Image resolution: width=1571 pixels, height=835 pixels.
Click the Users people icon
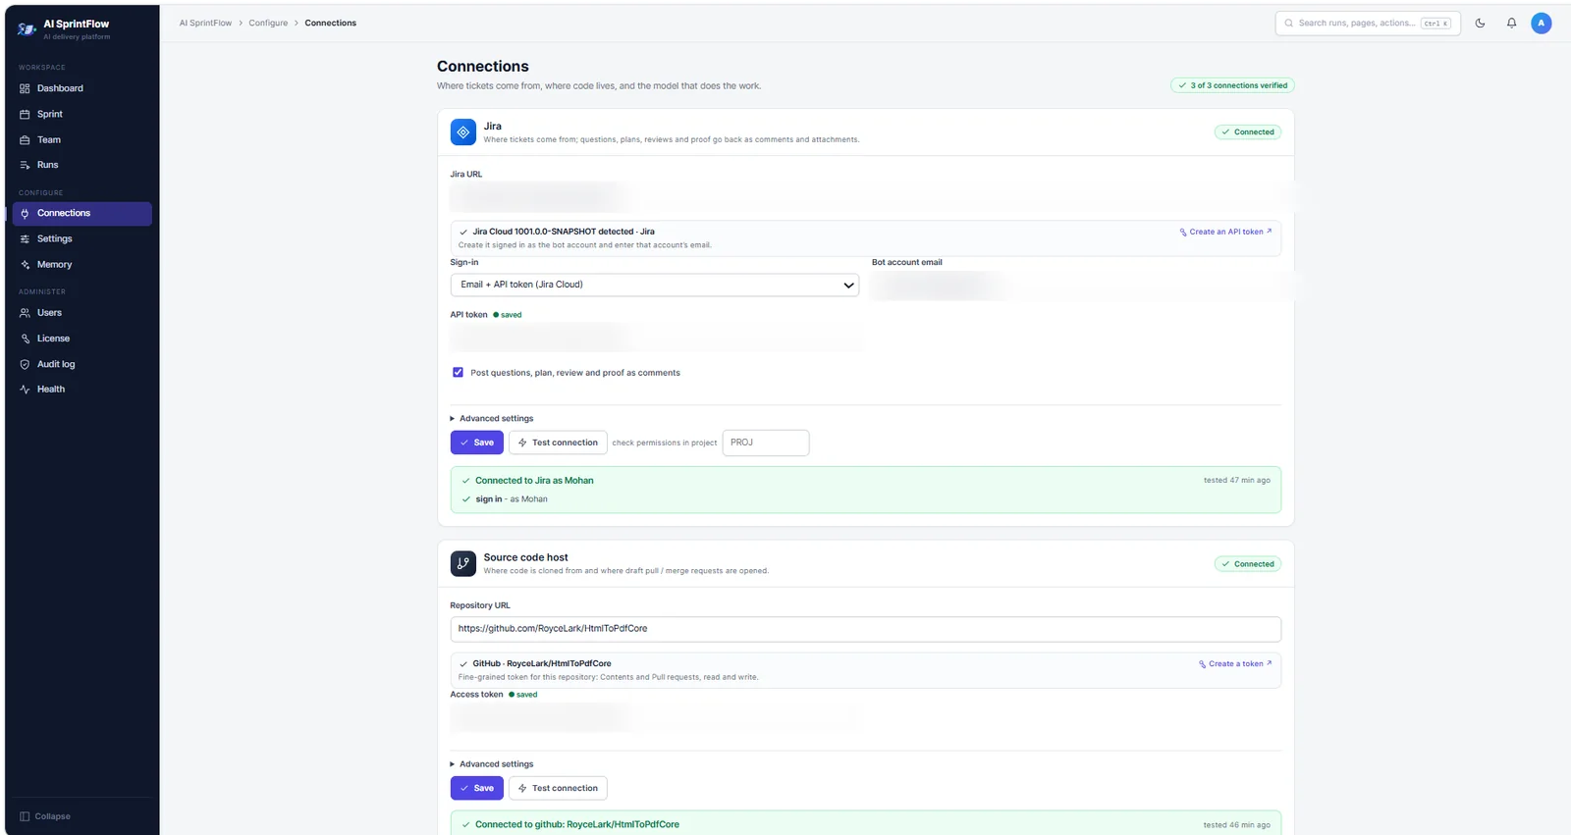tap(25, 313)
